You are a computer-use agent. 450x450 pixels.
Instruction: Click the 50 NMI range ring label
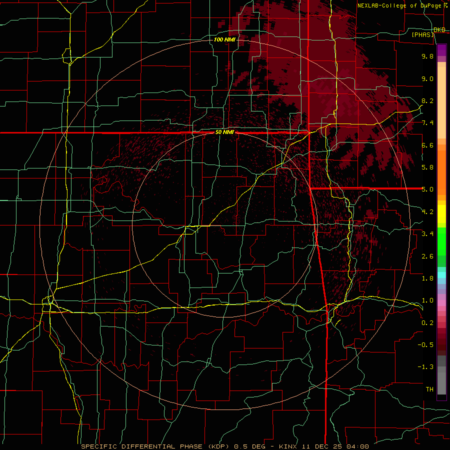(224, 132)
